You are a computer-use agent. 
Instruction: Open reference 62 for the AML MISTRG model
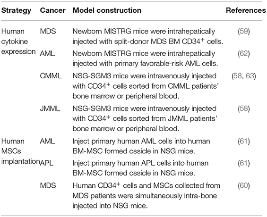244,54
